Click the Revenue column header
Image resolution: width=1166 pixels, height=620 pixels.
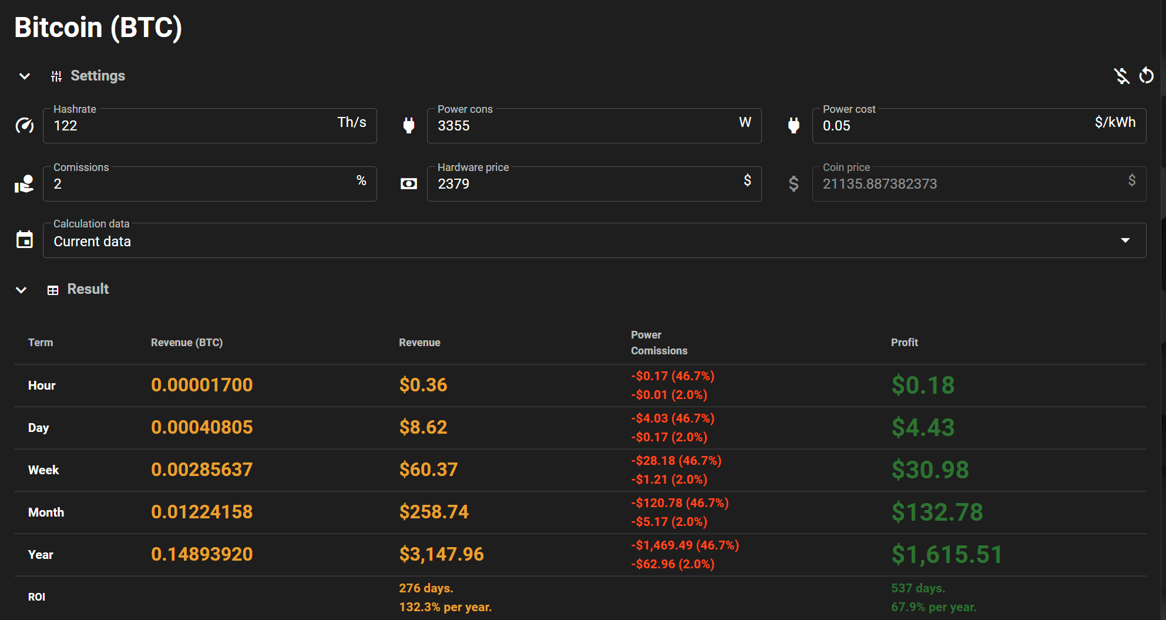tap(419, 343)
